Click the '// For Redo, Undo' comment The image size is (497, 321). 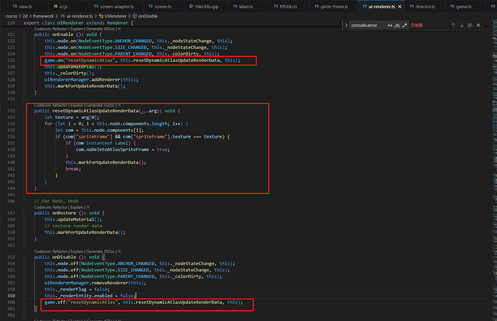point(56,201)
